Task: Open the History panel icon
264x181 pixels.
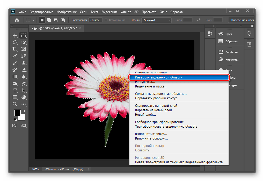Action: click(x=211, y=34)
